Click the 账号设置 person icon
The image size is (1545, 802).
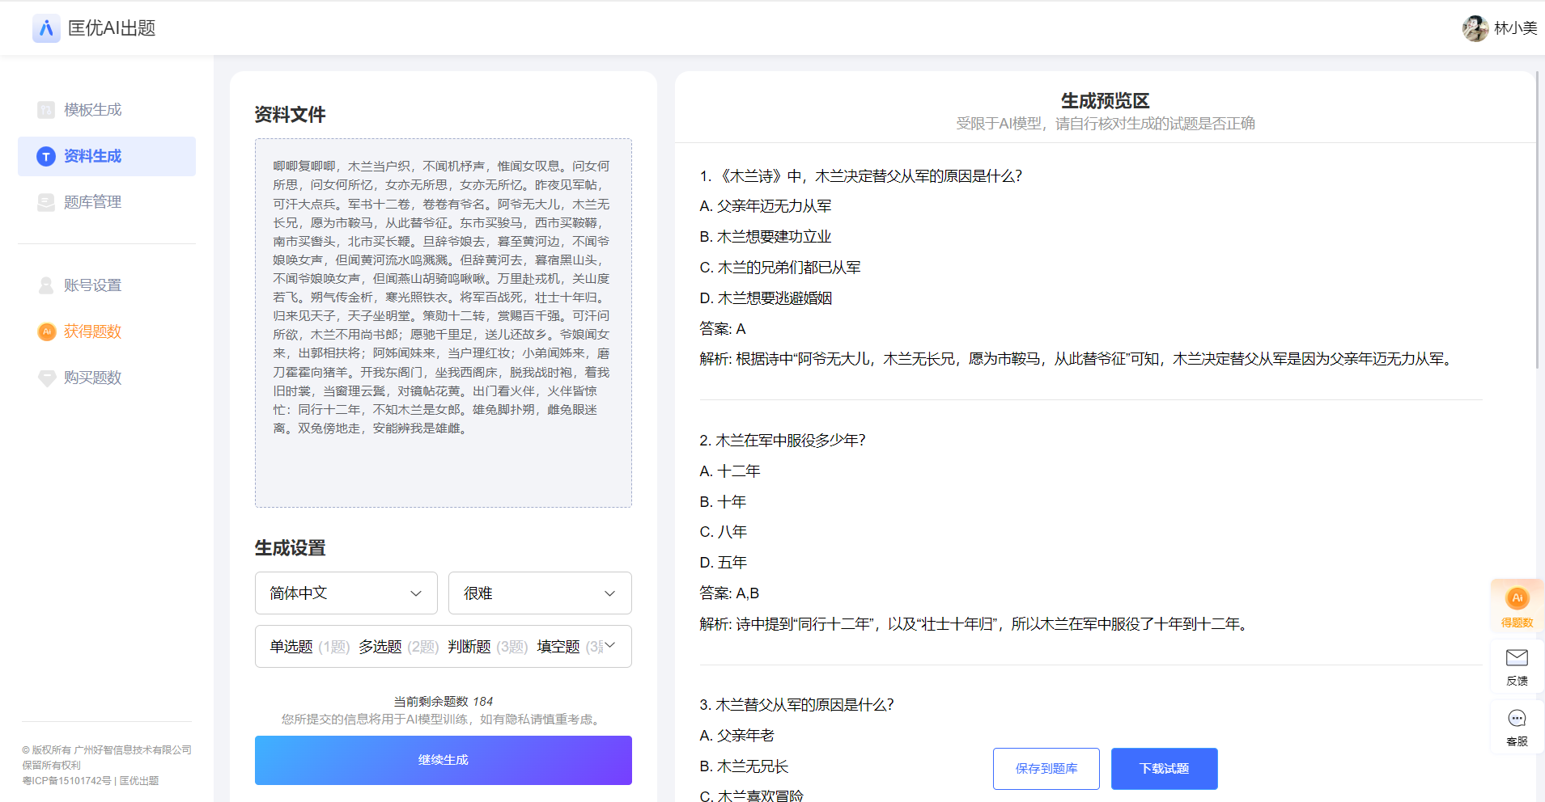(46, 285)
